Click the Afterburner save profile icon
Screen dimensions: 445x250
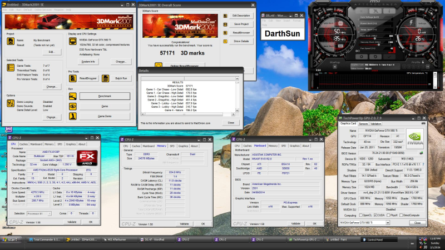coord(428,67)
